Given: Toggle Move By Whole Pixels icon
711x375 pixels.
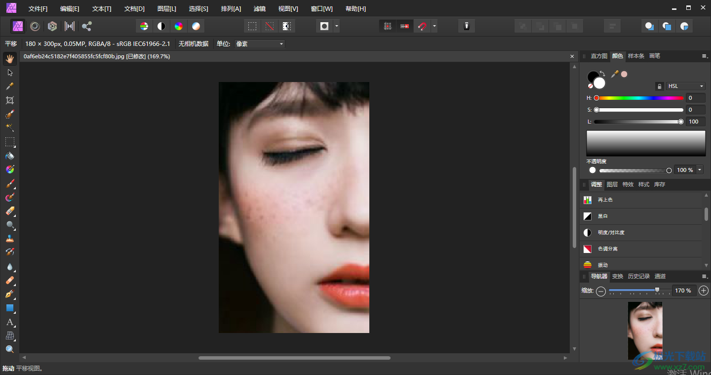Looking at the screenshot, I should click(x=405, y=26).
